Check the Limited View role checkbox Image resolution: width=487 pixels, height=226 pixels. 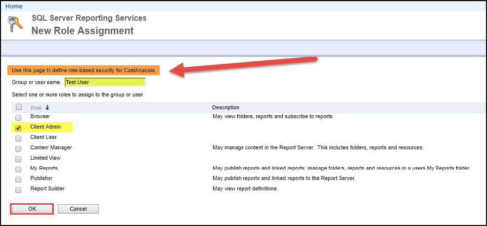(x=18, y=159)
